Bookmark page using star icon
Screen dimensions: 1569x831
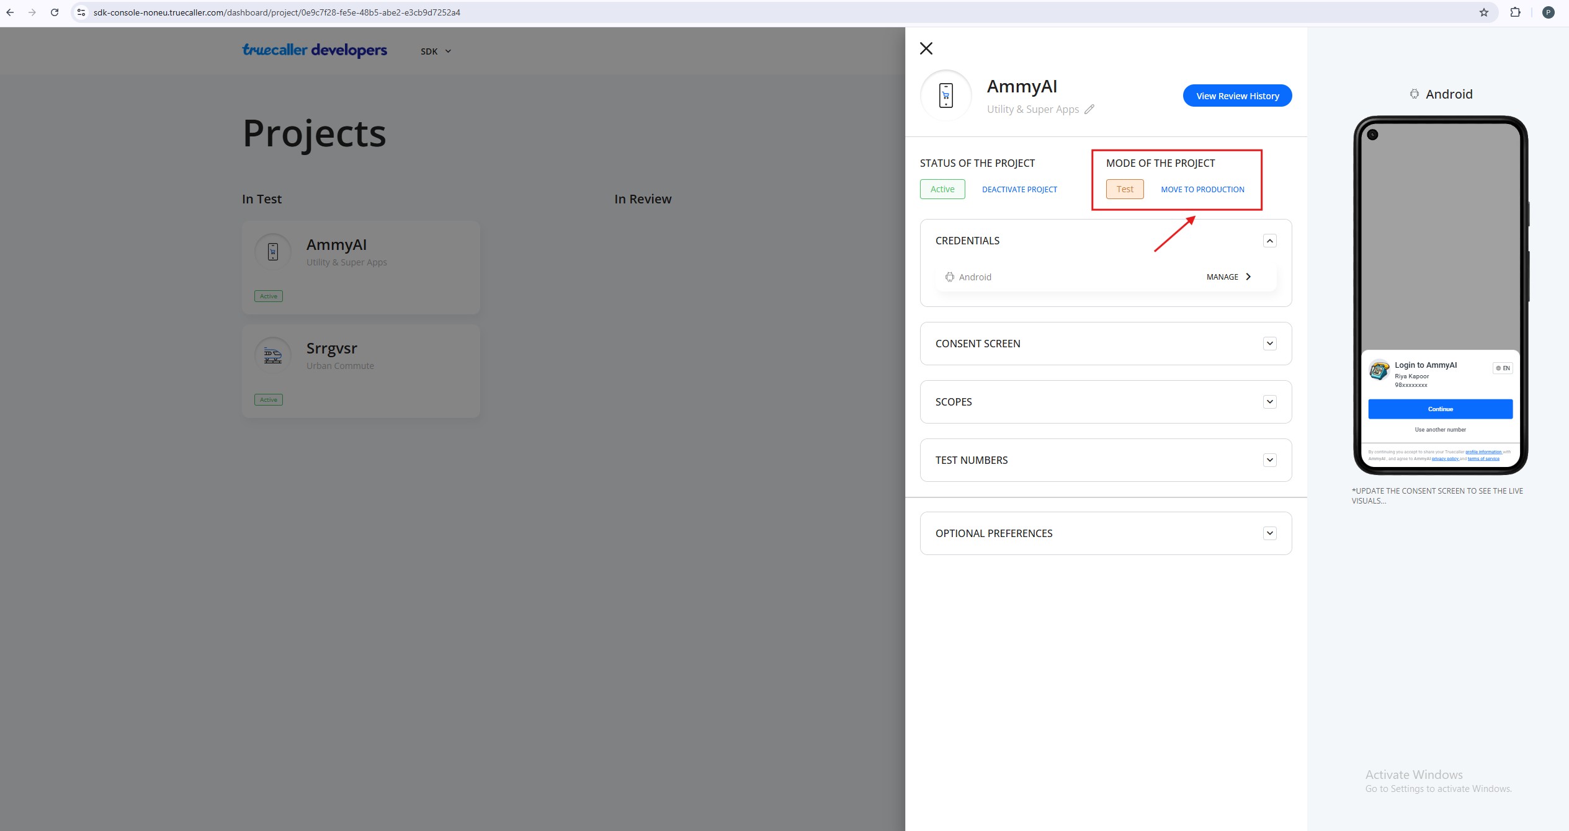click(x=1483, y=12)
